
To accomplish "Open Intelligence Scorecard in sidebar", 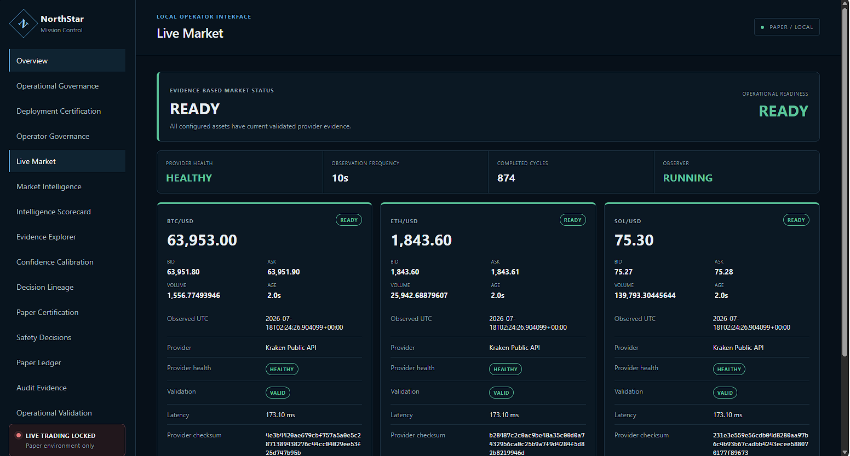I will 67,212.
